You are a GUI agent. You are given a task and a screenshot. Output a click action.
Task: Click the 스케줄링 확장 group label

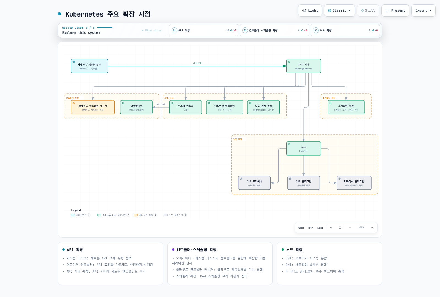329,98
